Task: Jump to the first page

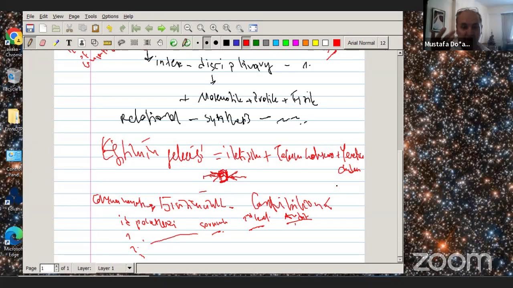Action: tap(136, 28)
